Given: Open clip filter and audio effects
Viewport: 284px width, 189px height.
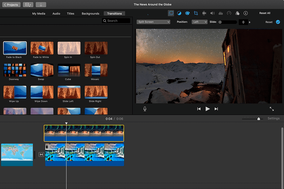Looking at the screenshot, I should [x=237, y=13].
